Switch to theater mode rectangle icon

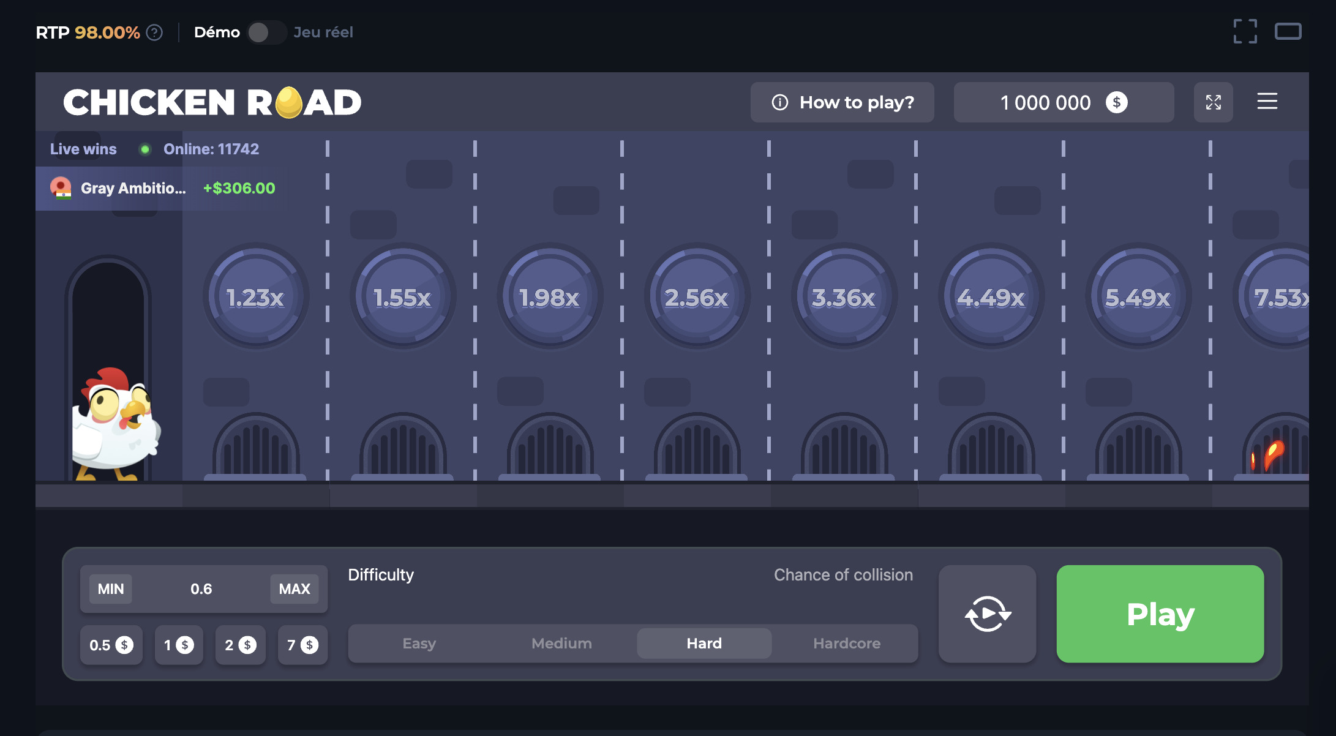(1288, 31)
